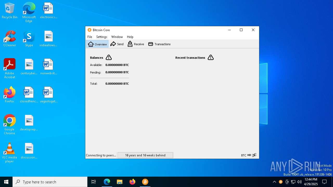
Task: Click the network connections status icon
Action: (254, 155)
